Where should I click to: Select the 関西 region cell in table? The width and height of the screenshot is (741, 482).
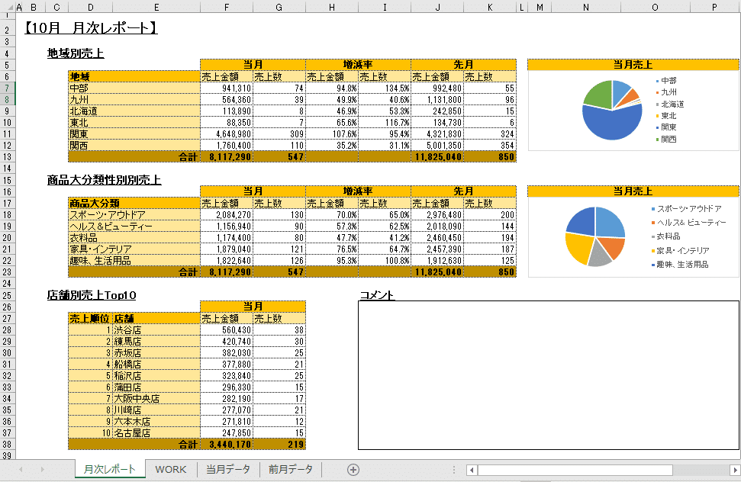tap(134, 146)
